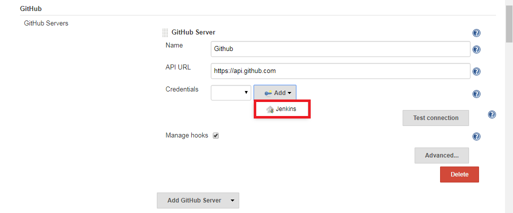Click the GitHub section heading
The height and width of the screenshot is (213, 513).
click(x=31, y=8)
